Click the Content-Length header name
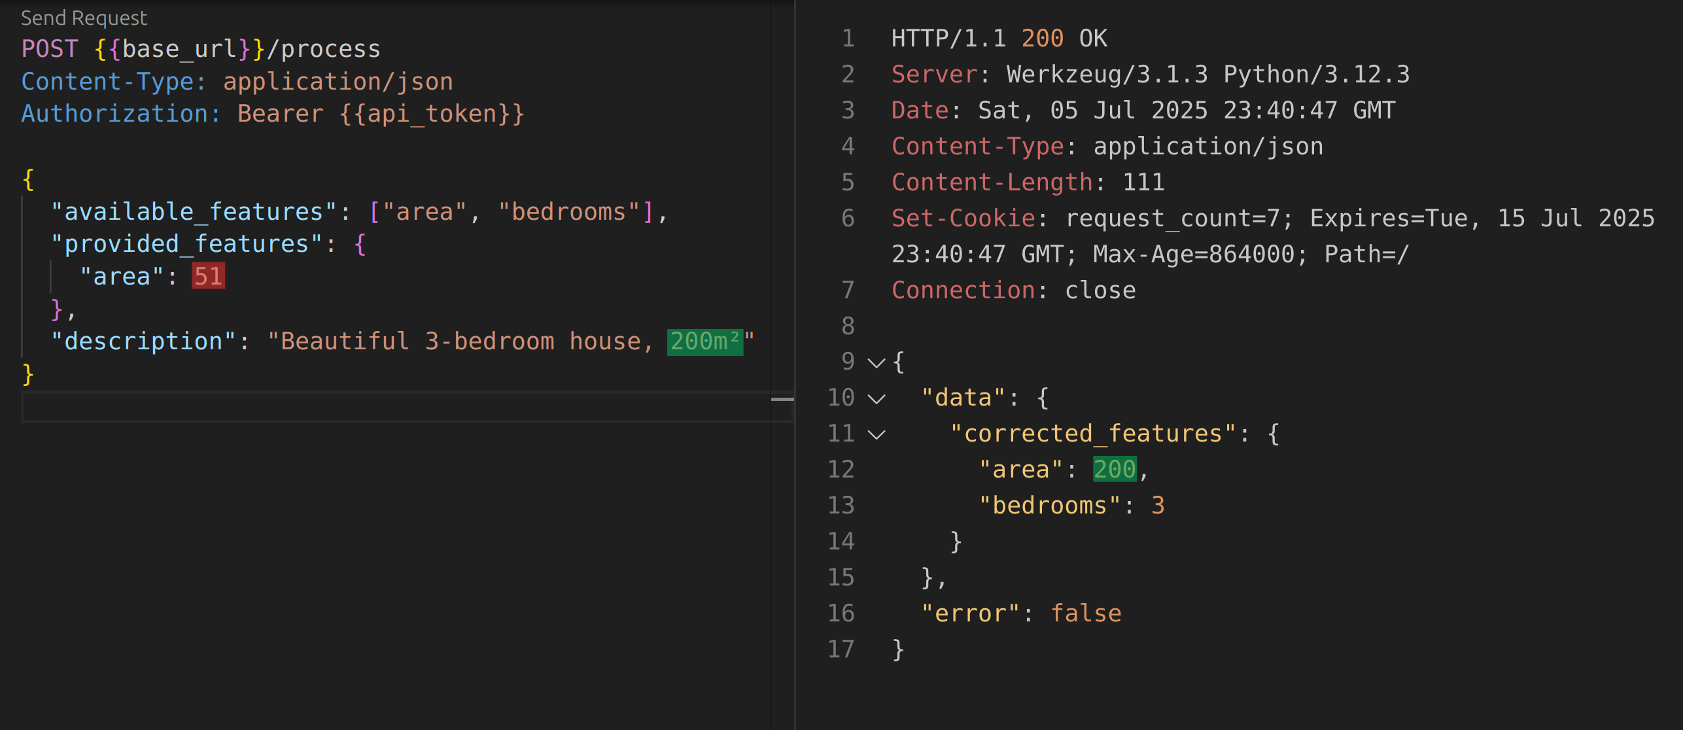Image resolution: width=1683 pixels, height=730 pixels. (x=992, y=182)
